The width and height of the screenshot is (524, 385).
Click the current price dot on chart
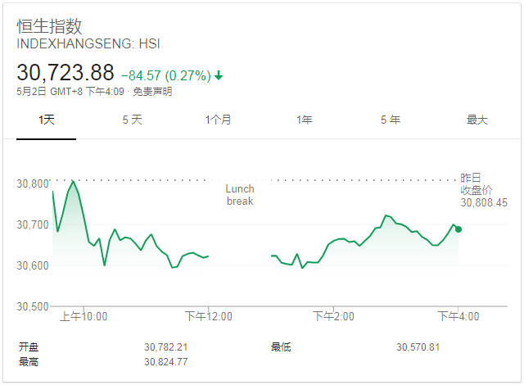tap(458, 229)
